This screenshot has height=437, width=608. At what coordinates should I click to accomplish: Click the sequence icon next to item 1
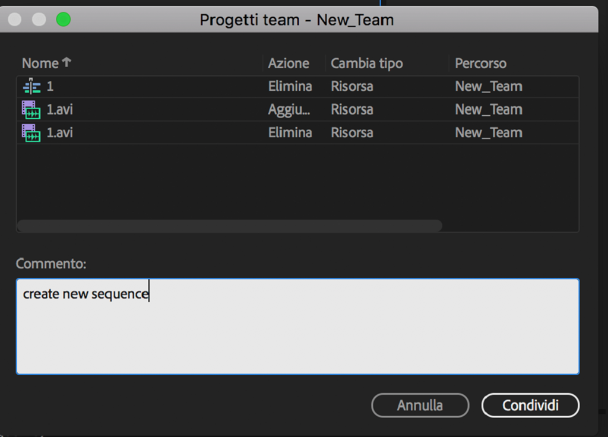31,87
